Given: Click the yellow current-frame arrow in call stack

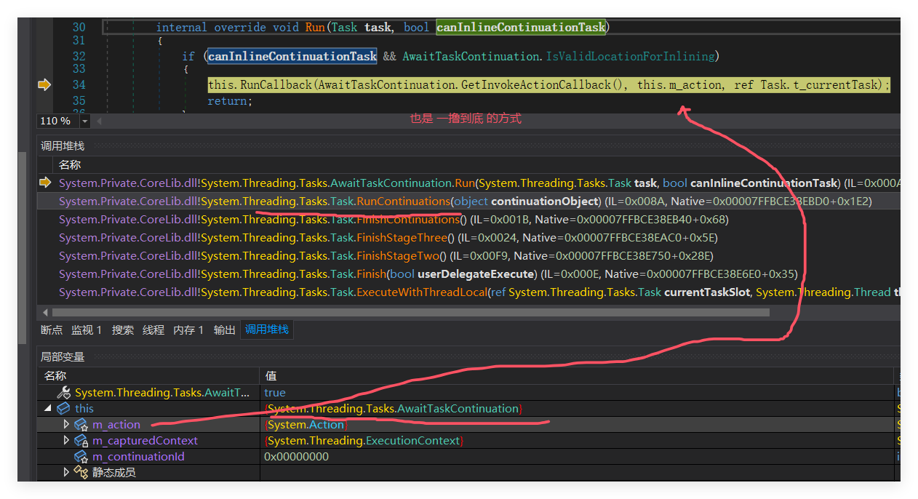Looking at the screenshot, I should pyautogui.click(x=46, y=183).
